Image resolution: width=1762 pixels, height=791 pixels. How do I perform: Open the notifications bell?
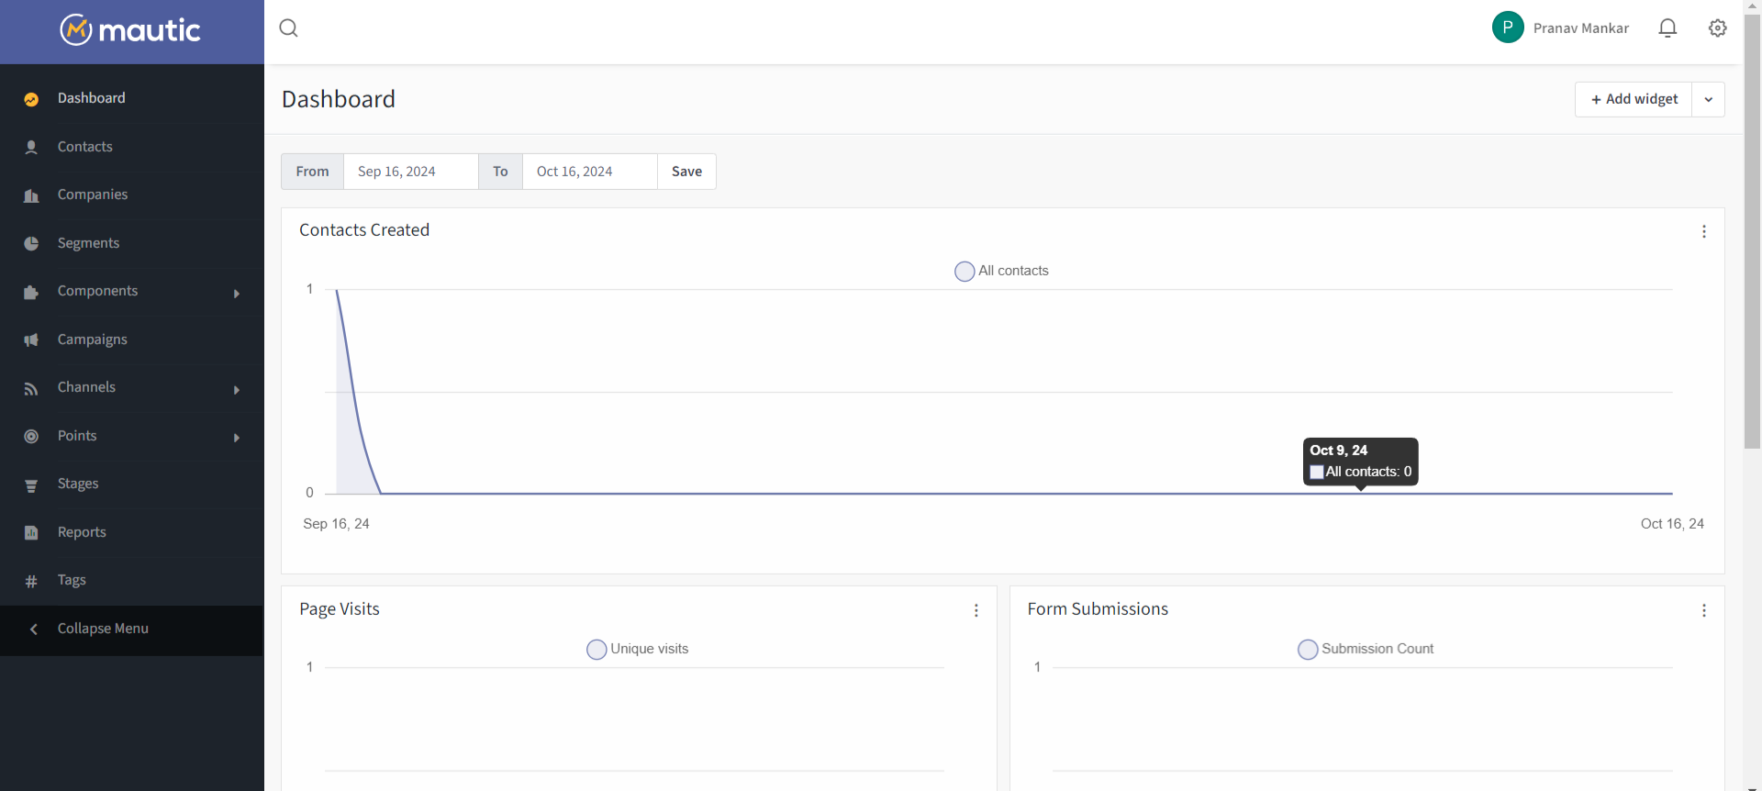1667,28
